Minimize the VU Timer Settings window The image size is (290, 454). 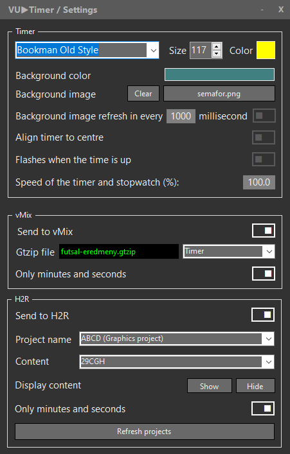click(x=262, y=10)
